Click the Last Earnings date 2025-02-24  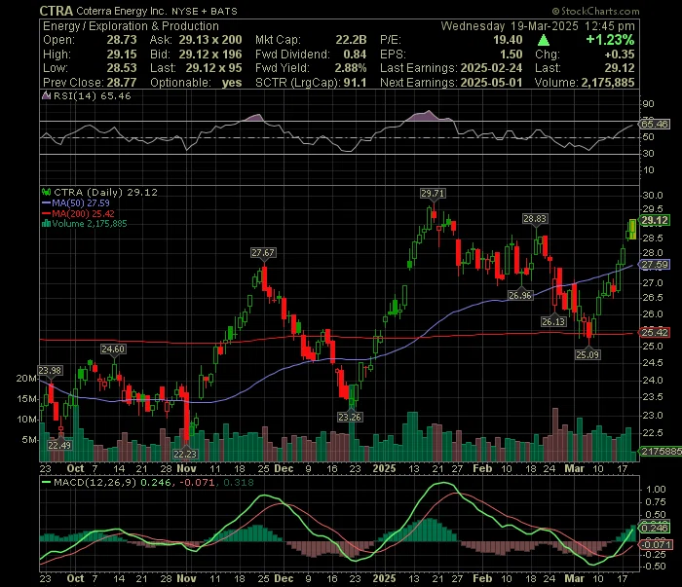491,68
